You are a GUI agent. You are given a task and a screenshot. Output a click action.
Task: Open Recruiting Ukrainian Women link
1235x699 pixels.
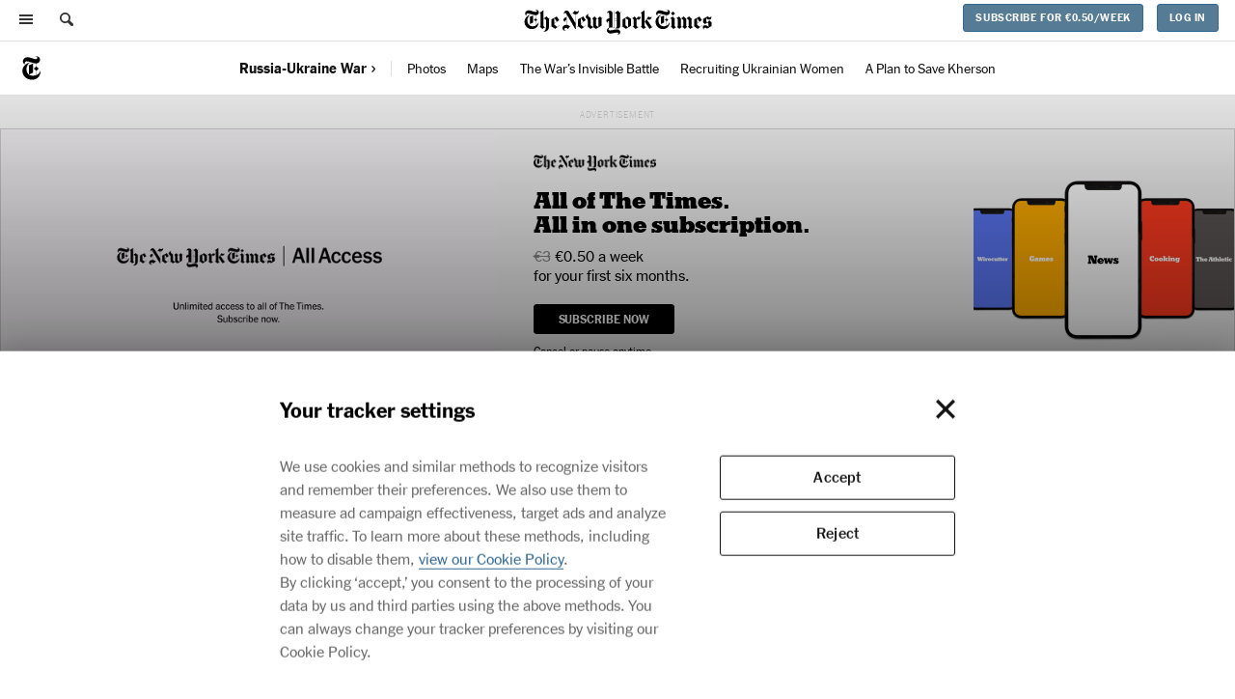(x=762, y=69)
